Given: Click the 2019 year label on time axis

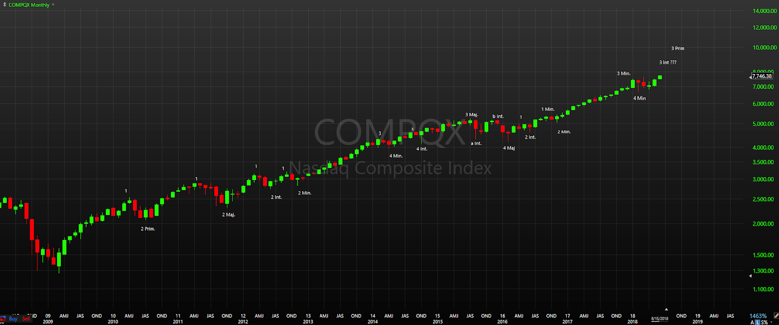Looking at the screenshot, I should [697, 322].
